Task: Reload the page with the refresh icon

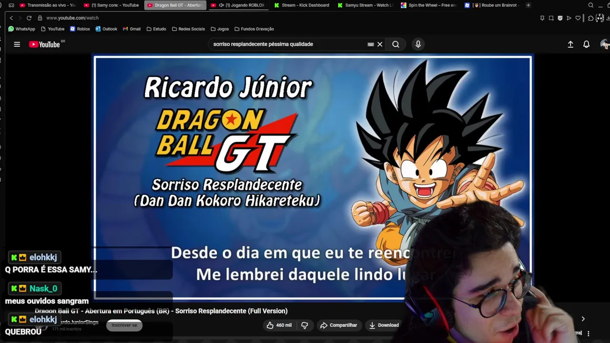Action: pyautogui.click(x=29, y=18)
